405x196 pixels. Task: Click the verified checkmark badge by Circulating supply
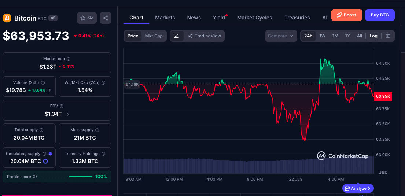pos(50,154)
